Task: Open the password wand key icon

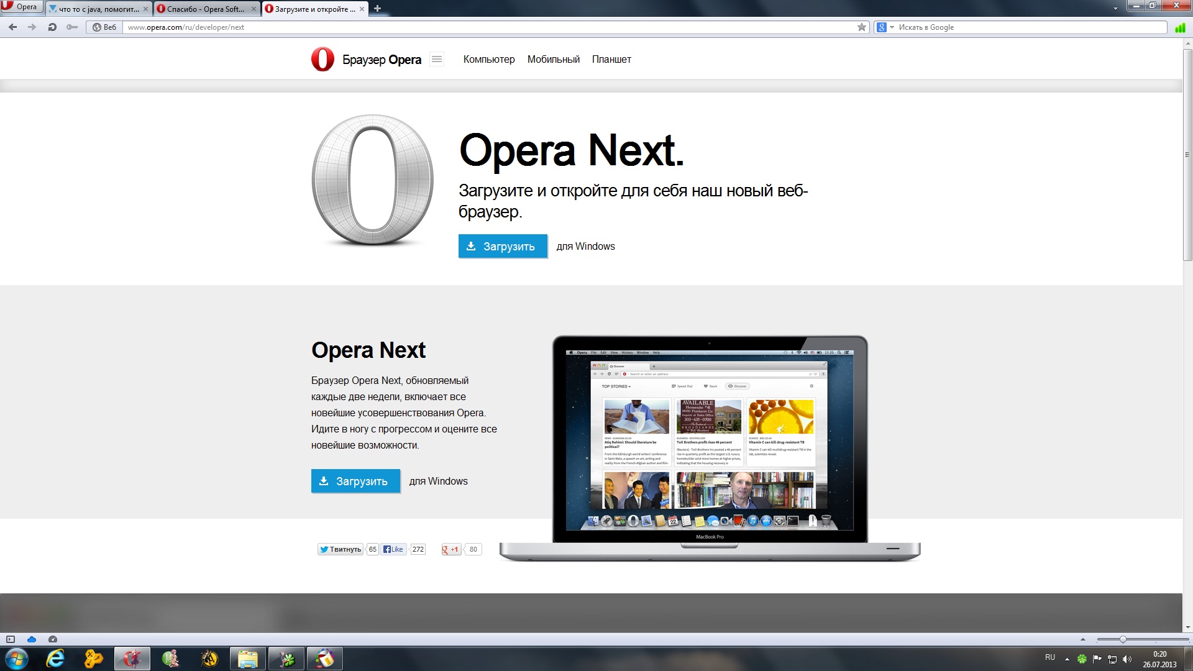Action: point(72,27)
